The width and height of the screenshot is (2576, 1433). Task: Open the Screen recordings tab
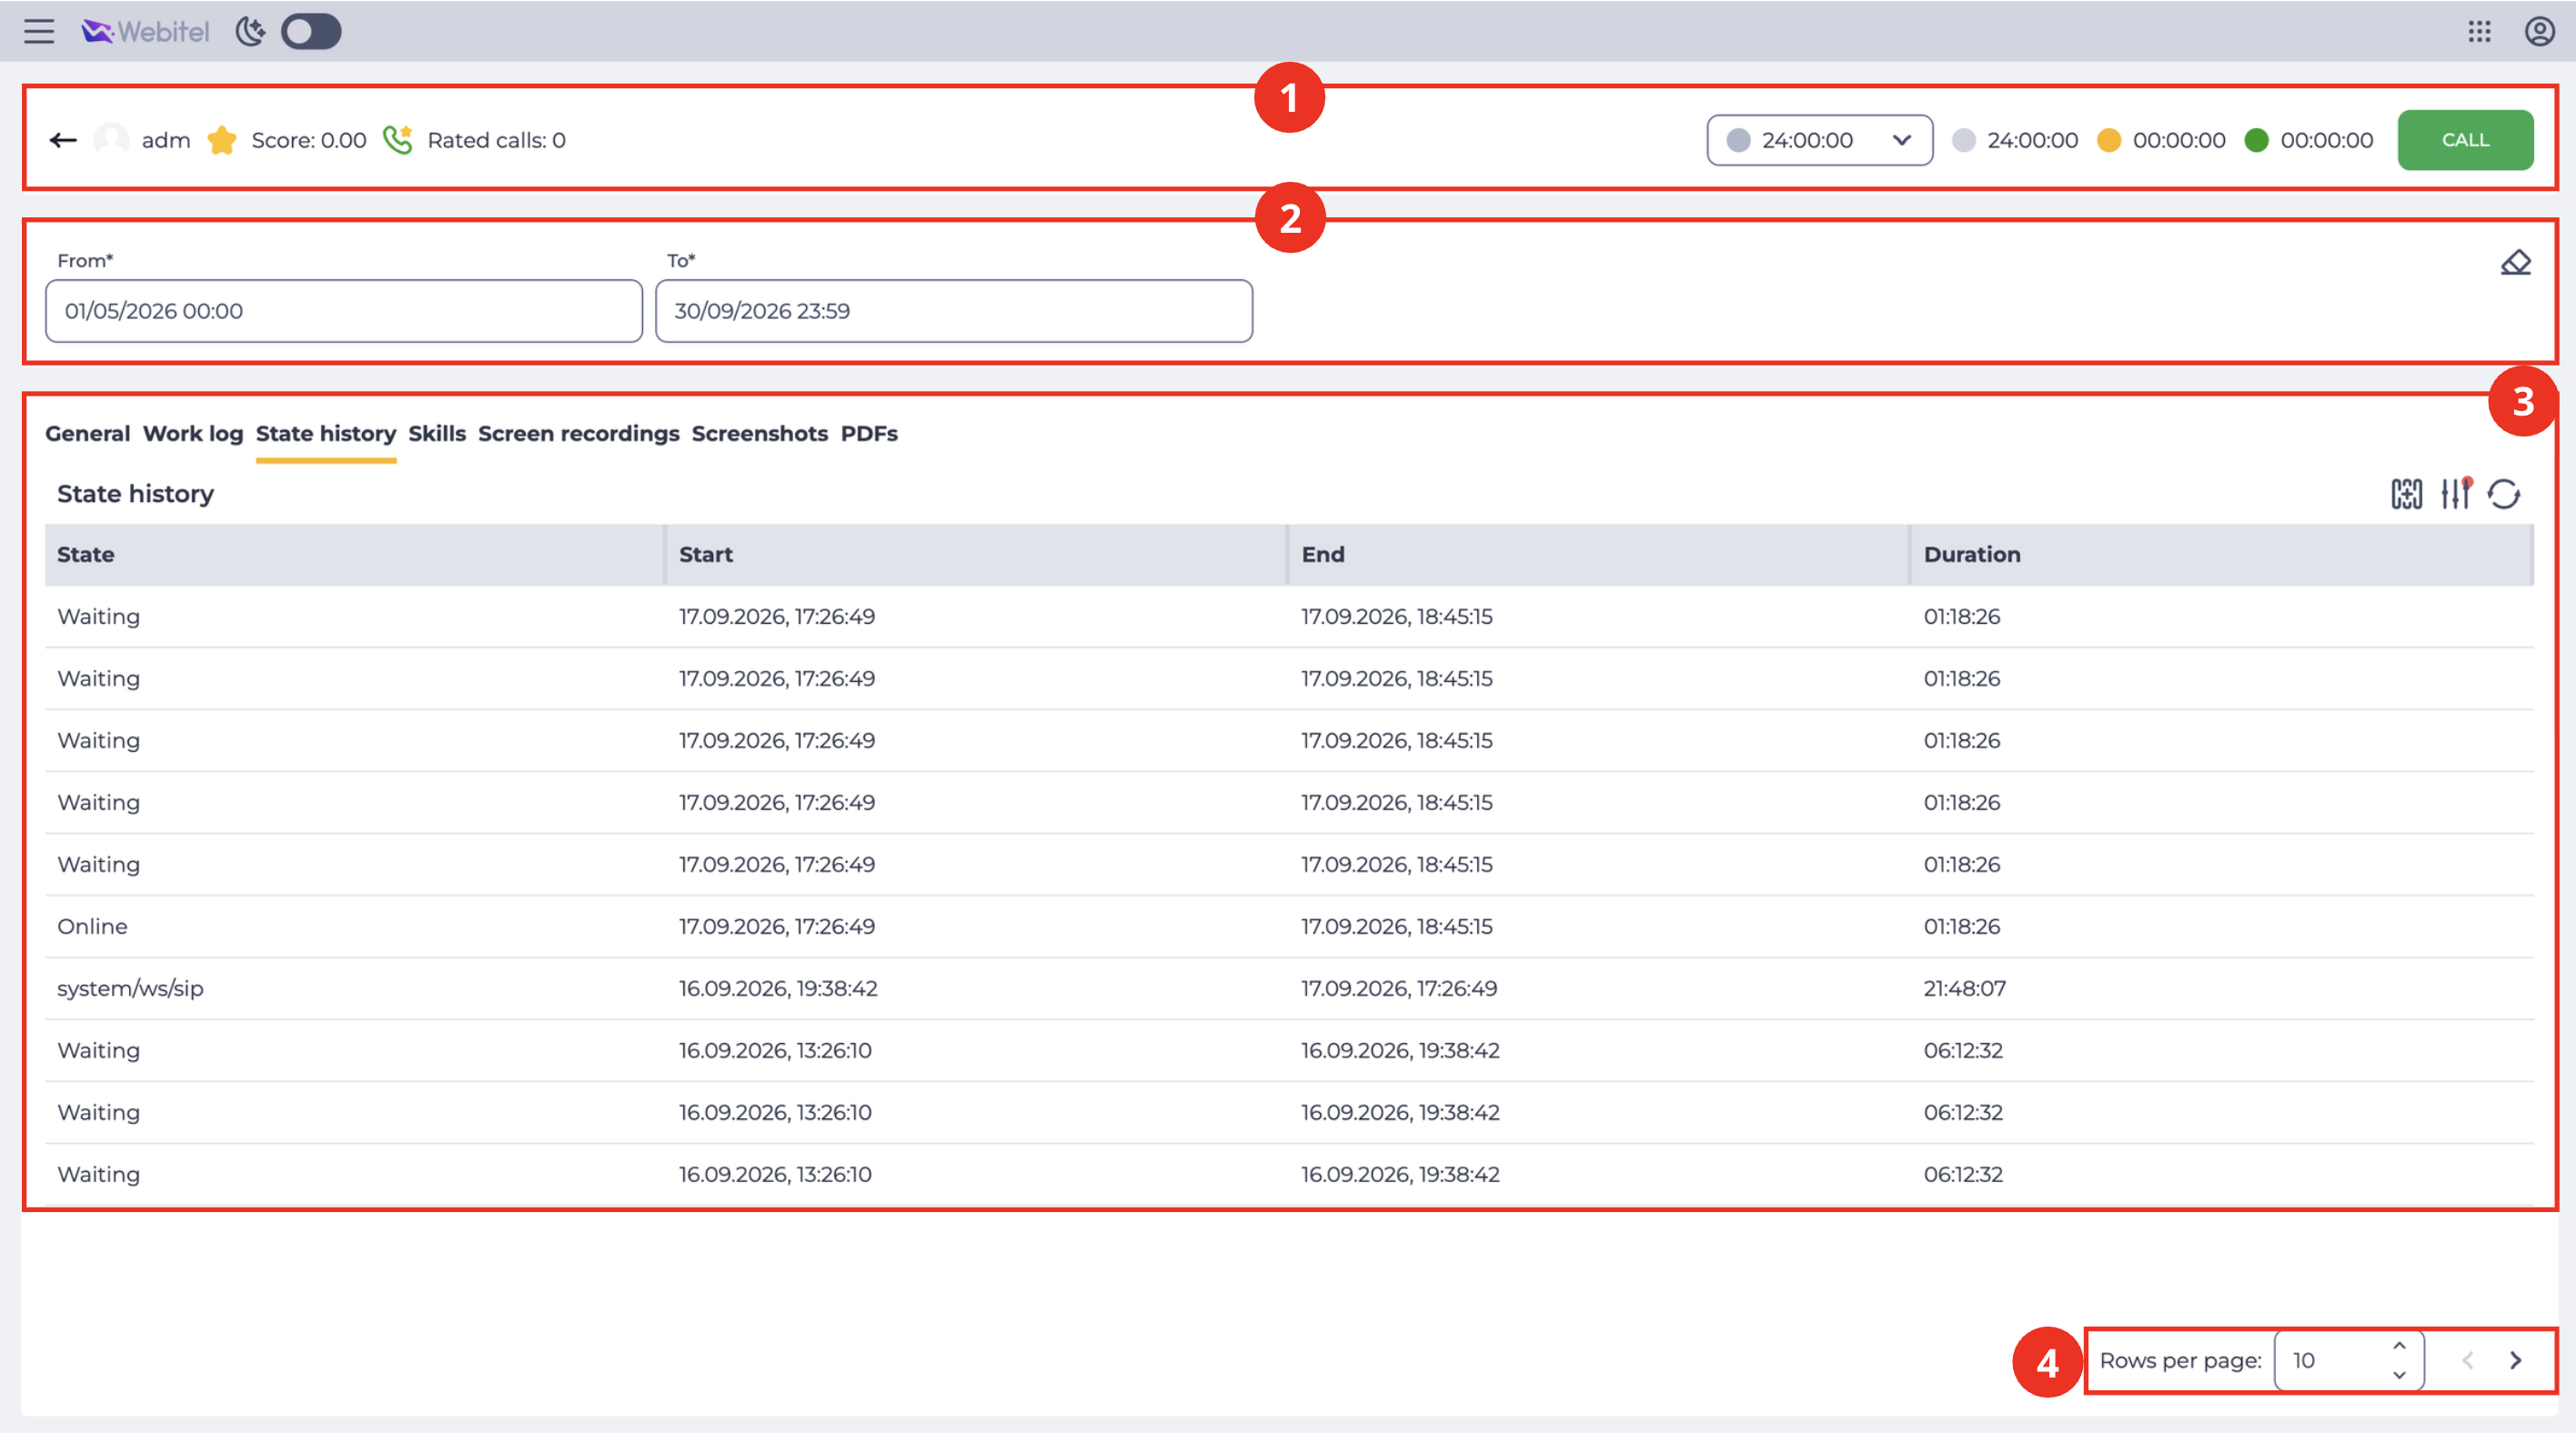pyautogui.click(x=579, y=434)
